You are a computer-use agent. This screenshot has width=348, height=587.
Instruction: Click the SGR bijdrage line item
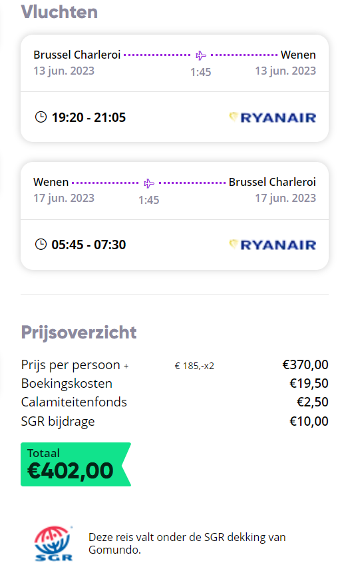tap(174, 421)
